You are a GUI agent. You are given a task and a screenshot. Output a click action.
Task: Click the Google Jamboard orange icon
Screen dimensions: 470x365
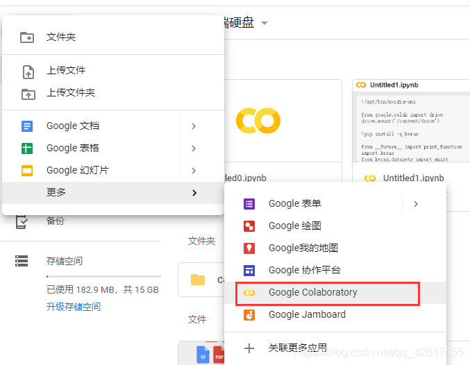point(249,315)
